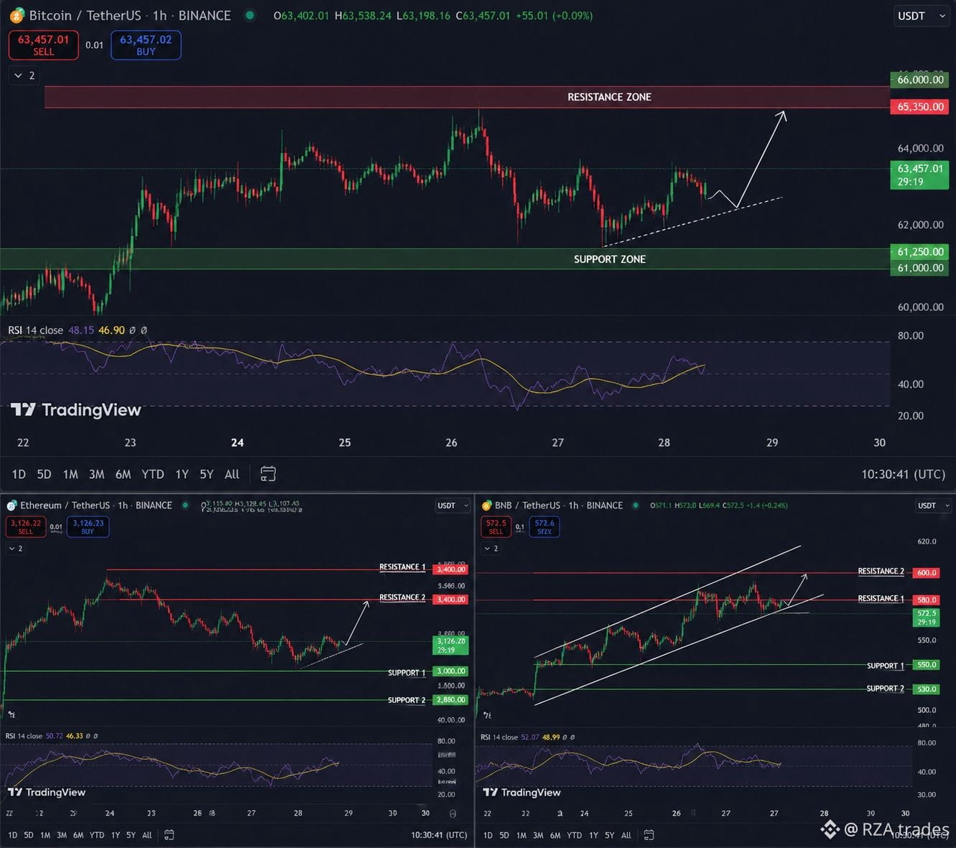This screenshot has width=956, height=848.
Task: Click the RESISTANCE 1 label on Ethereum chart
Action: (x=402, y=567)
